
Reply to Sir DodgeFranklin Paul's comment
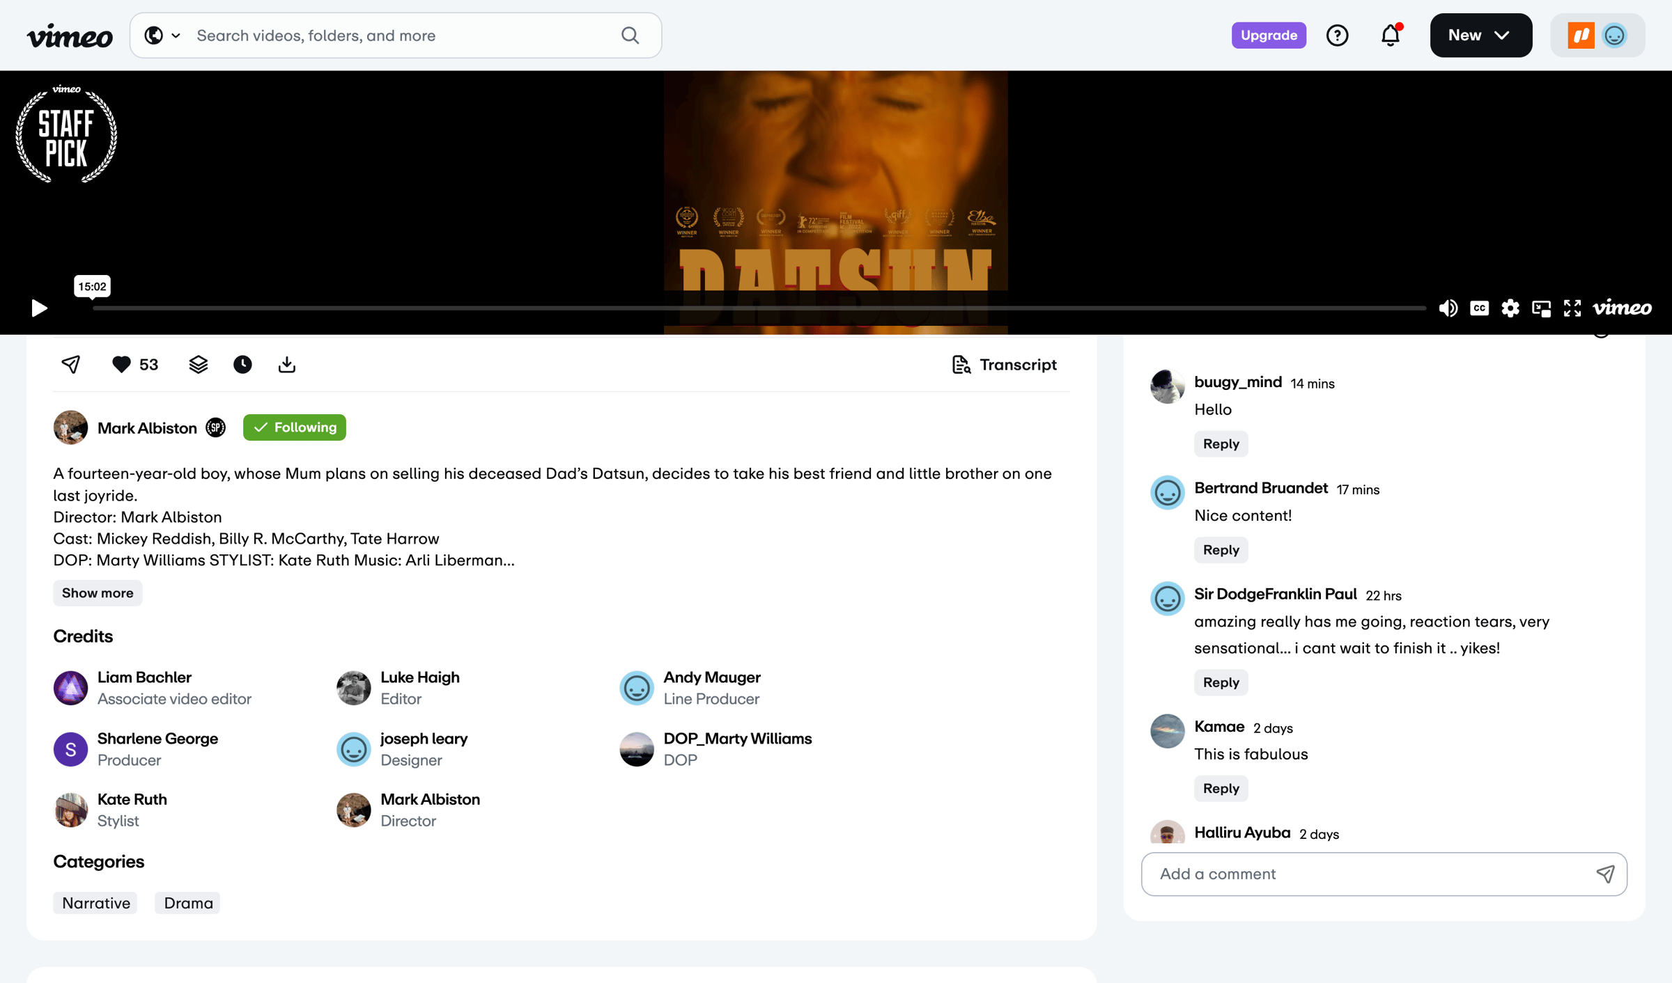1221,682
